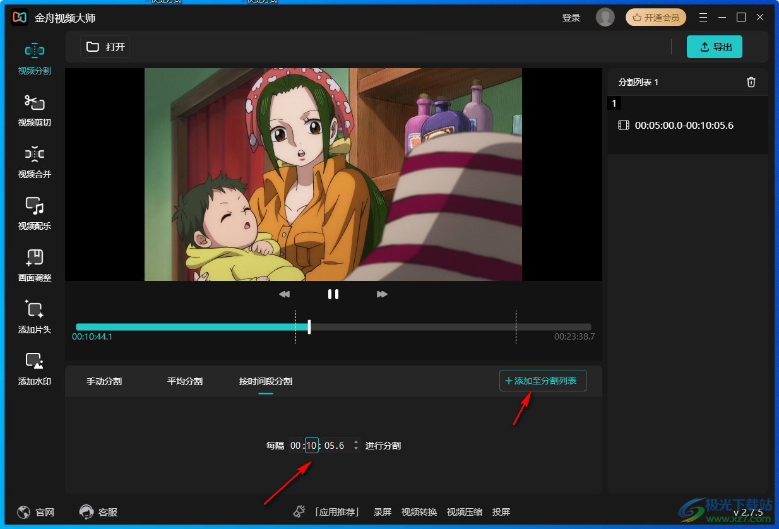Open the 投屏 screen casting link
The image size is (779, 529).
[x=501, y=512]
